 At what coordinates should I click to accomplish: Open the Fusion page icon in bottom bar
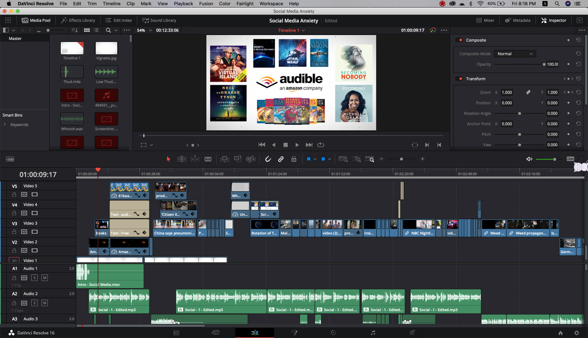(x=294, y=333)
